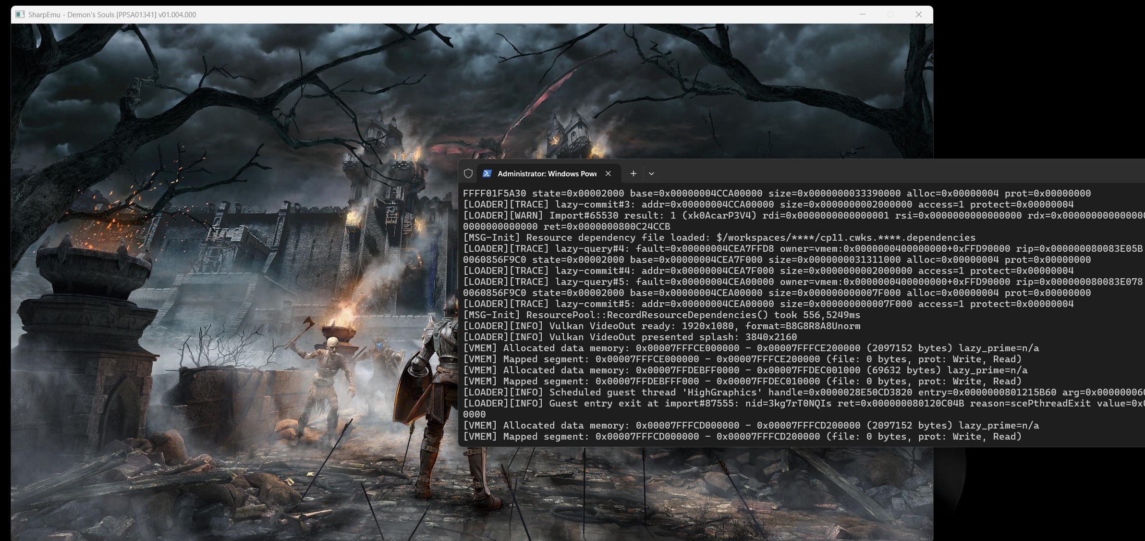Click the PowerShell icon on the terminal tab
1145x541 pixels.
point(487,173)
